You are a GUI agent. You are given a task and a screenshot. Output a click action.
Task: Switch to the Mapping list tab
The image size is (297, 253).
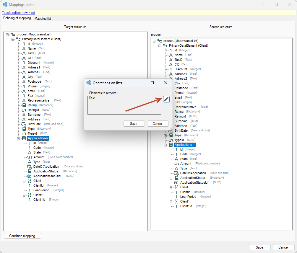coord(43,19)
